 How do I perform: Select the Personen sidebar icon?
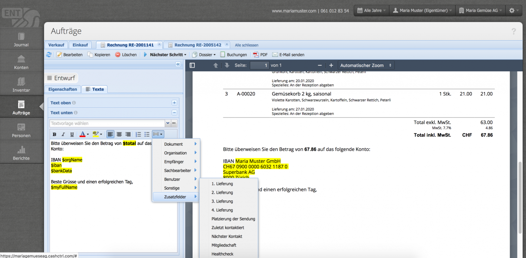[x=21, y=129]
